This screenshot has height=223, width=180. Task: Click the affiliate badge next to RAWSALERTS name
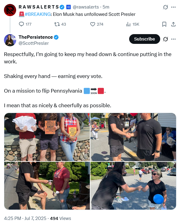coord(69,7)
